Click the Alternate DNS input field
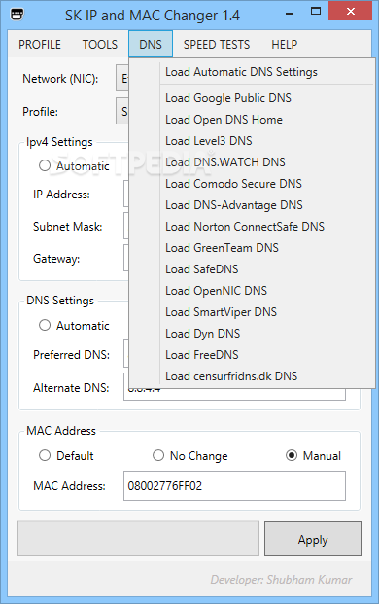Viewport: 379px width, 604px height. pyautogui.click(x=234, y=394)
